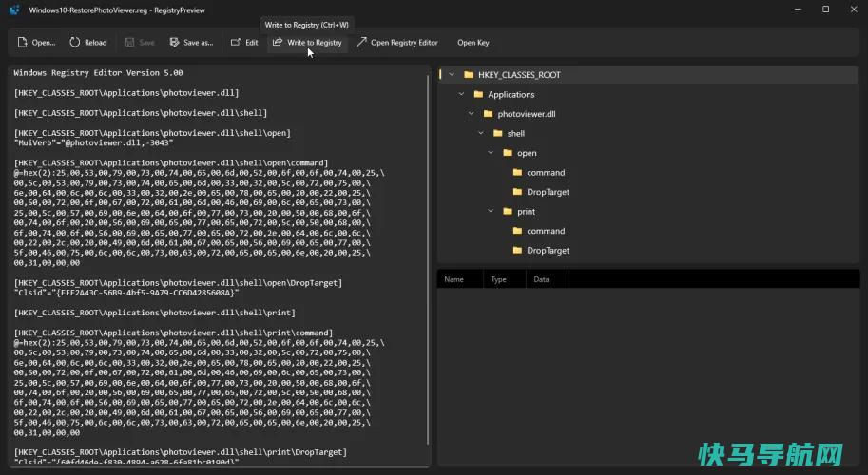The height and width of the screenshot is (475, 868).
Task: Collapse the shell tree node
Action: [481, 133]
